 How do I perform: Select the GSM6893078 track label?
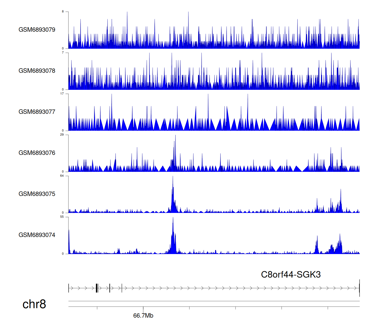37,71
